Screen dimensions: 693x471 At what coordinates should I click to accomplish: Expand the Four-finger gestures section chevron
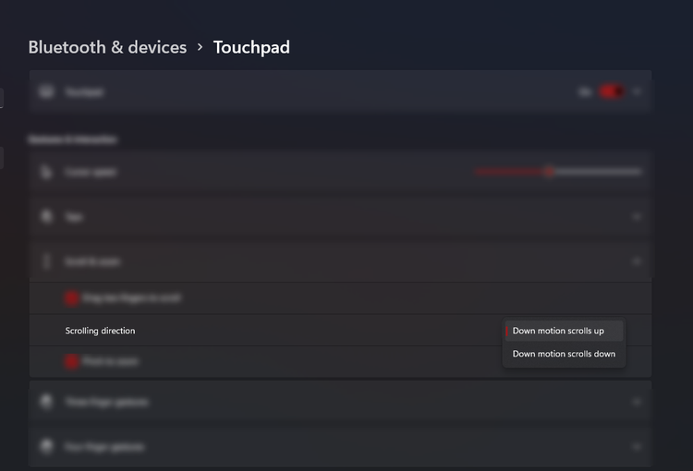pos(637,446)
